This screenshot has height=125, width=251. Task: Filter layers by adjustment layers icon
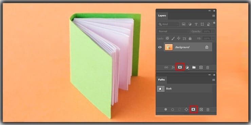tap(190, 24)
